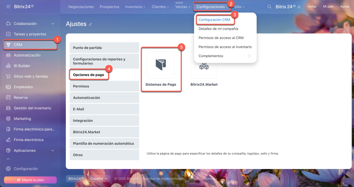Select the Automatización settings tab
The width and height of the screenshot is (354, 187).
coord(104,98)
